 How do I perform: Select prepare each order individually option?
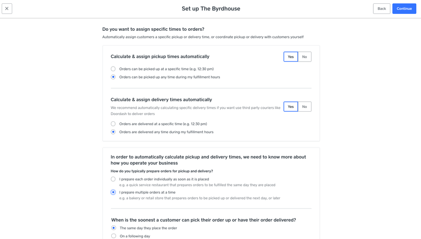[x=113, y=179]
